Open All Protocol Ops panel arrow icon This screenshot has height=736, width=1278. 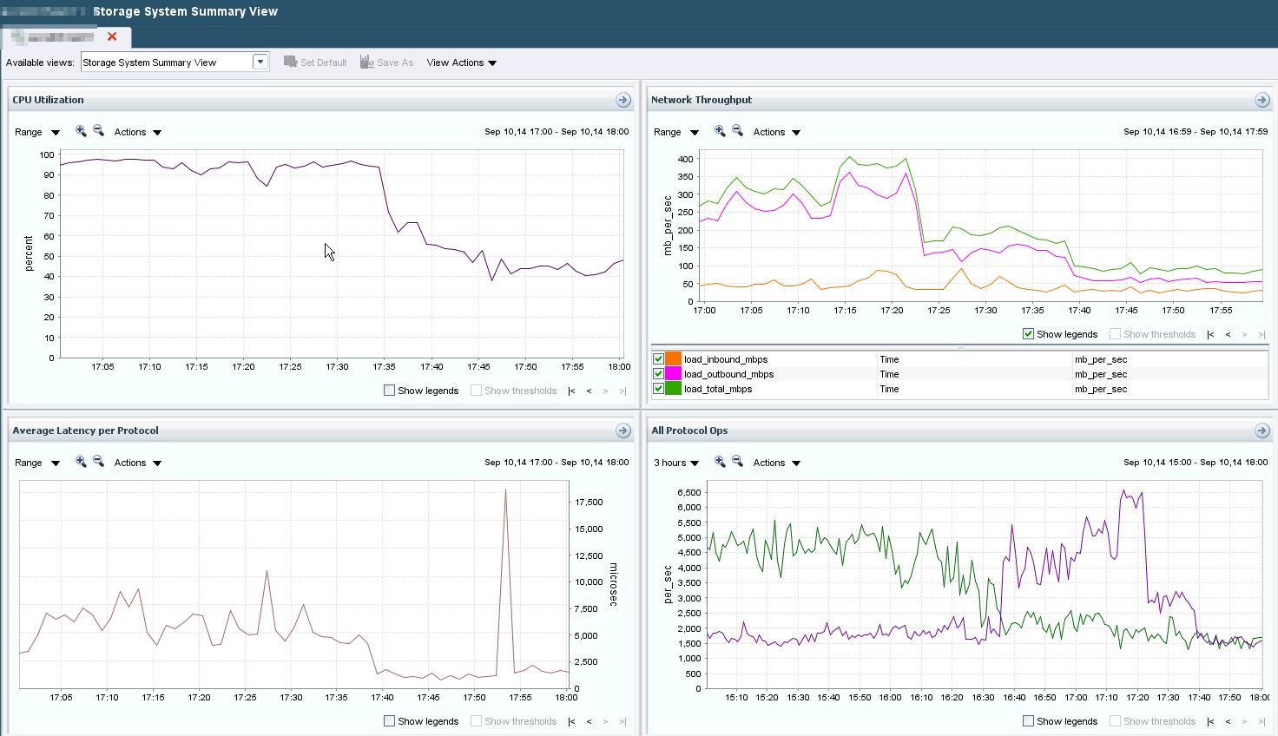[x=1262, y=430]
